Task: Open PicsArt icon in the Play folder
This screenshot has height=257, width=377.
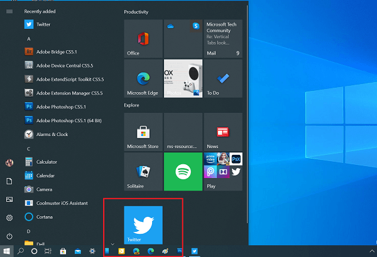Action: tap(210, 172)
